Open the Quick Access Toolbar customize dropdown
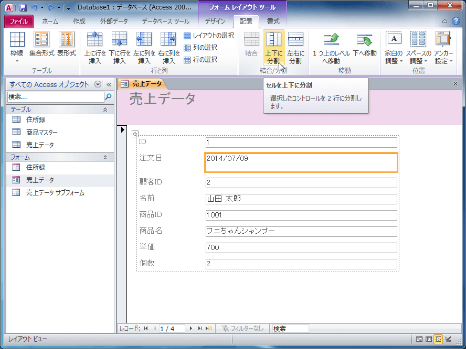This screenshot has height=349, width=466. 68,8
